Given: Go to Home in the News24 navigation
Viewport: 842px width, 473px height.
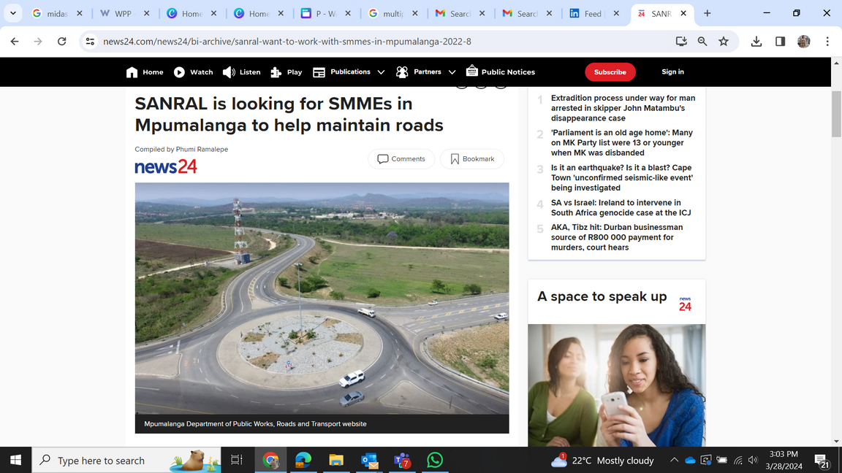Looking at the screenshot, I should [145, 72].
